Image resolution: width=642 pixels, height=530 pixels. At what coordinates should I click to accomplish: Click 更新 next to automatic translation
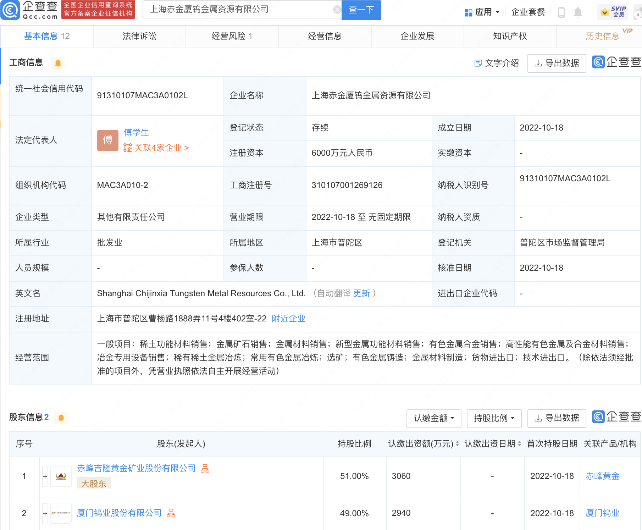[x=361, y=293]
